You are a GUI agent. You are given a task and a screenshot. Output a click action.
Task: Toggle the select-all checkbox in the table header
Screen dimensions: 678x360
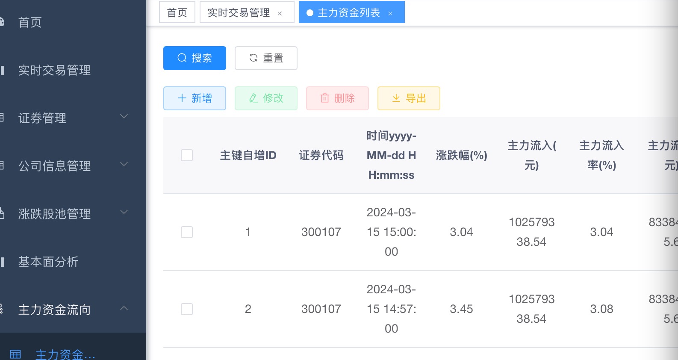(187, 155)
